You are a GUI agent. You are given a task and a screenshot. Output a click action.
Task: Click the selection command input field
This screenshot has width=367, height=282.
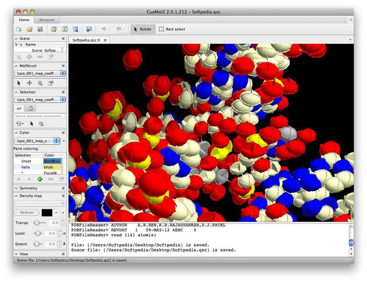[40, 116]
